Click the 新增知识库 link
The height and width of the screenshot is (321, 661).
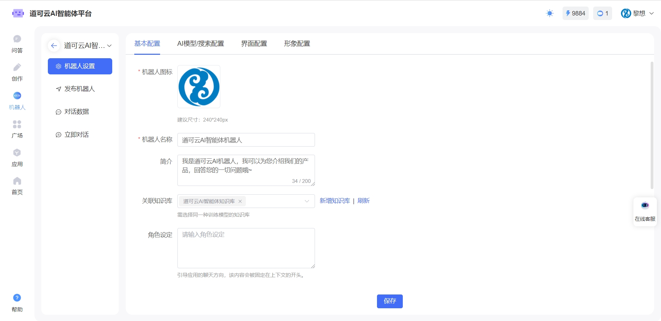pos(335,201)
